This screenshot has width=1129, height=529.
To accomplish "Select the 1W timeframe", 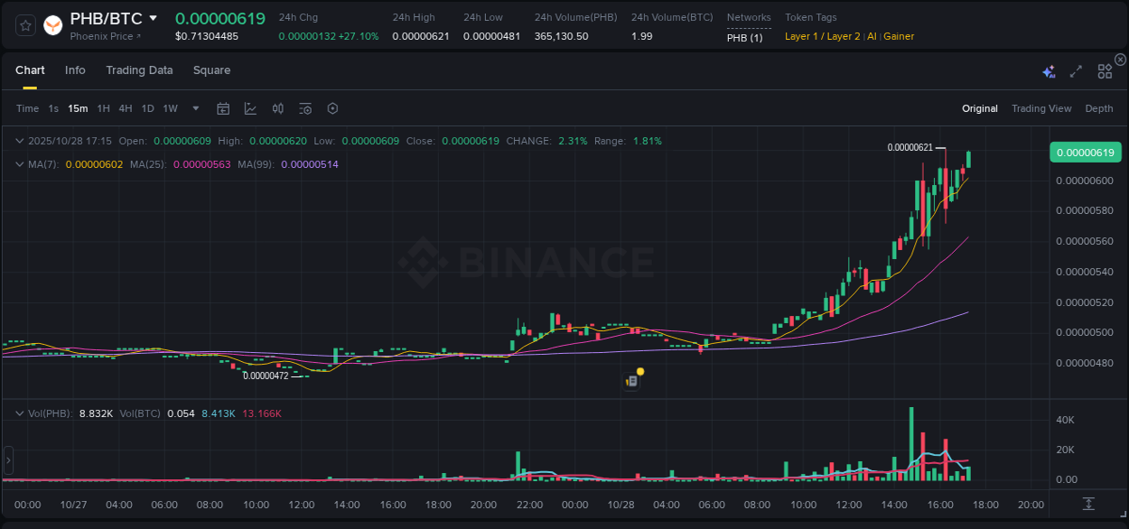I will pos(170,108).
